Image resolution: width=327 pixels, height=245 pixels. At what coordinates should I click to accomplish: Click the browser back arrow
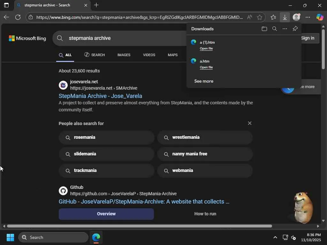pos(6,17)
